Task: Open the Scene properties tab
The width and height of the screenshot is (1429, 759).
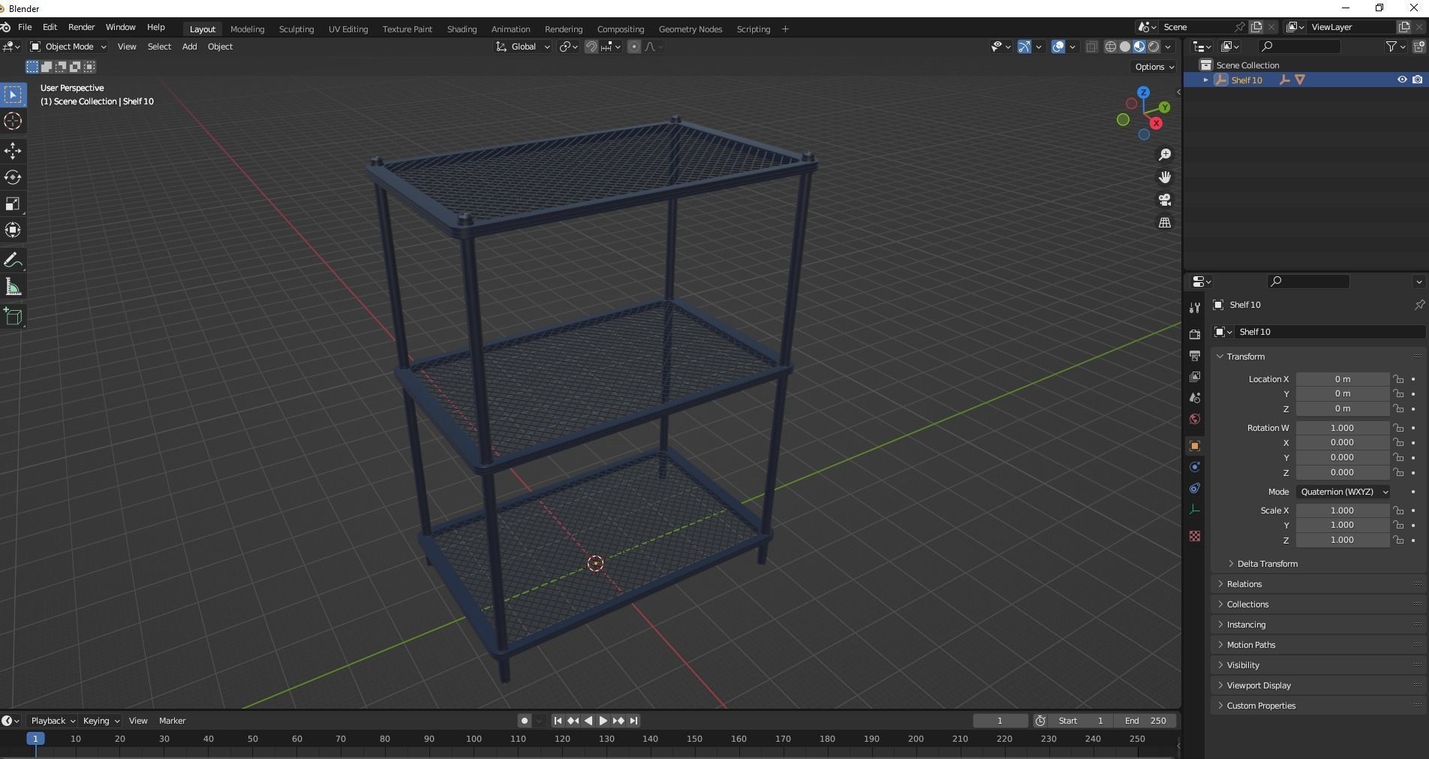Action: pyautogui.click(x=1195, y=398)
